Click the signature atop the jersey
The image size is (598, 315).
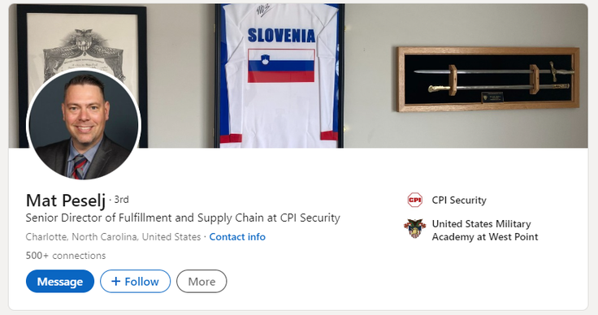pos(262,11)
